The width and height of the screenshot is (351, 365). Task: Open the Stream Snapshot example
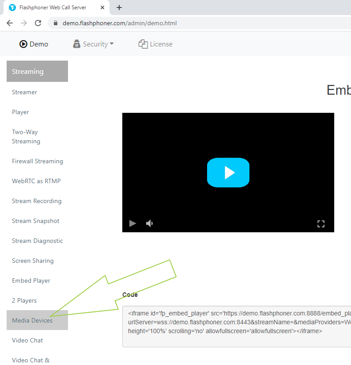pyautogui.click(x=35, y=221)
